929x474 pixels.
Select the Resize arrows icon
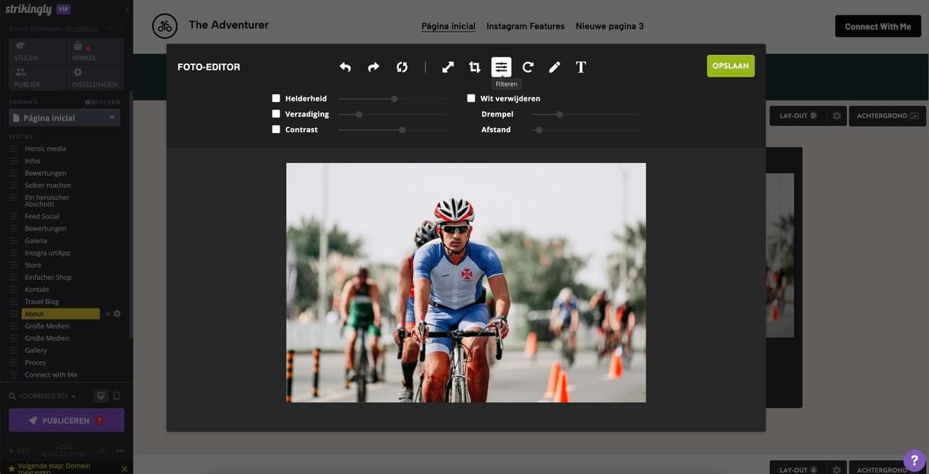coord(447,66)
